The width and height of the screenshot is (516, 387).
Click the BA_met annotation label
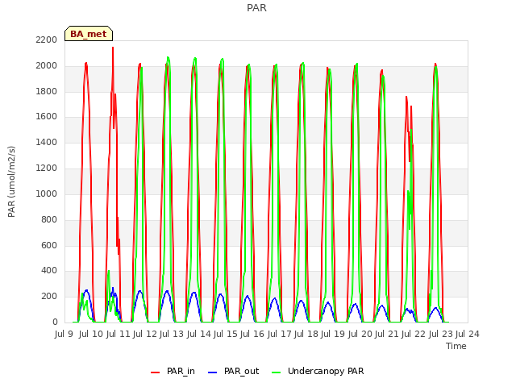(x=89, y=34)
